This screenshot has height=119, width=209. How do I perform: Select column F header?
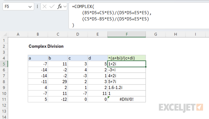coord(127,34)
